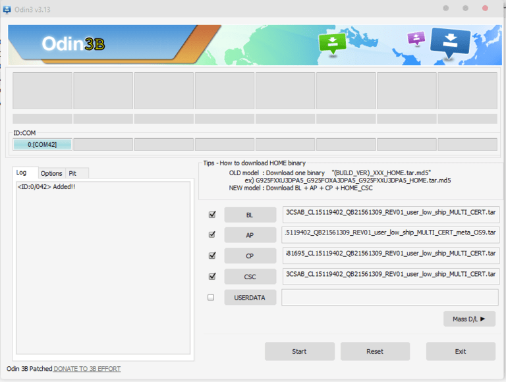Uncheck the CSC checkbox
The width and height of the screenshot is (506, 382).
tap(212, 277)
